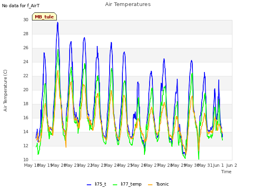Toggle the Tsonic legend entry
The width and height of the screenshot is (256, 192).
click(x=158, y=184)
